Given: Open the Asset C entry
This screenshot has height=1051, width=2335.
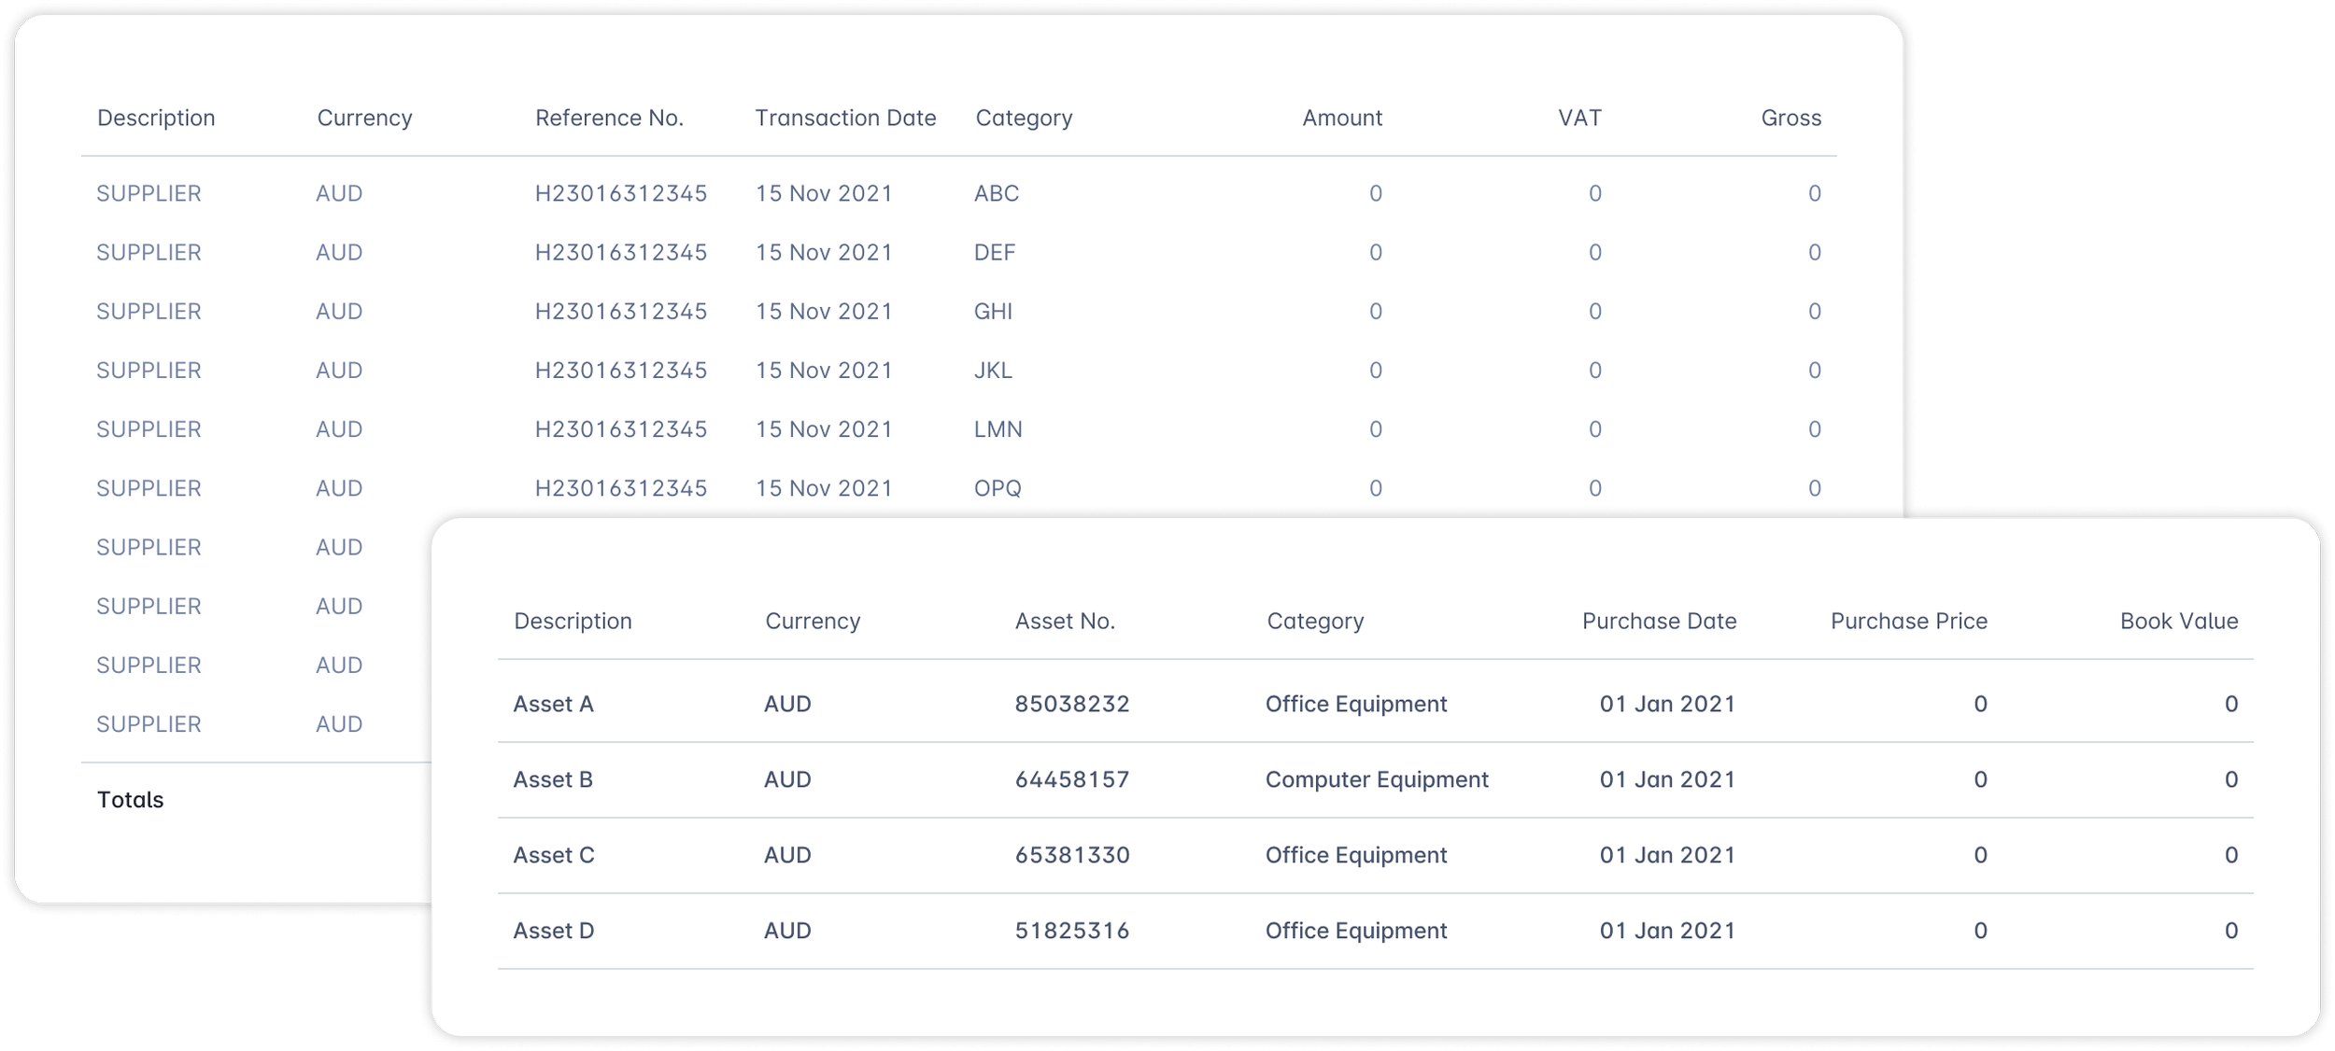Looking at the screenshot, I should pyautogui.click(x=554, y=855).
